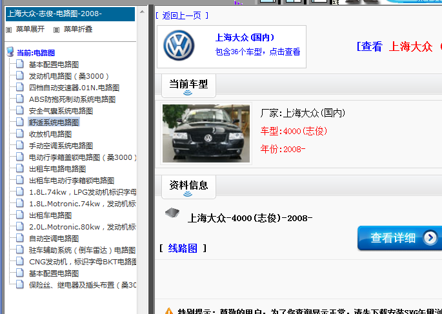Click document icon beside CNG发动机 item
Screen dimensions: 442x314
(20, 261)
